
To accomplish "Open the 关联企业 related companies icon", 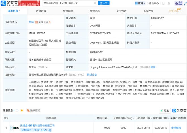I will (36, 22).
